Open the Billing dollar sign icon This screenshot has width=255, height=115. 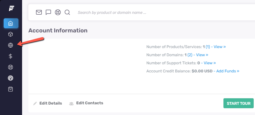(x=11, y=56)
